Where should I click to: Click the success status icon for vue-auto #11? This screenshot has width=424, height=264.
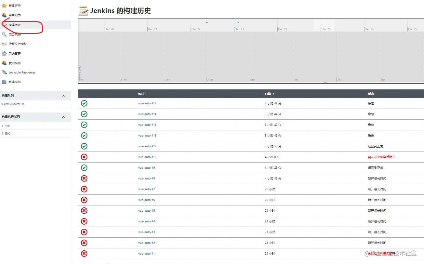[x=84, y=146]
